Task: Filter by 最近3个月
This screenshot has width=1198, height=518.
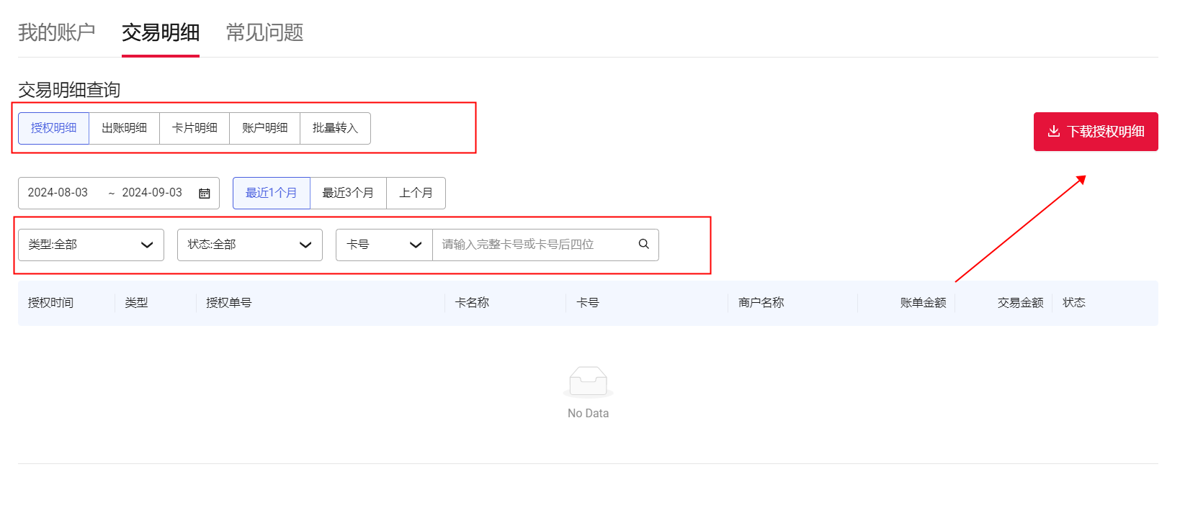Action: click(x=348, y=193)
